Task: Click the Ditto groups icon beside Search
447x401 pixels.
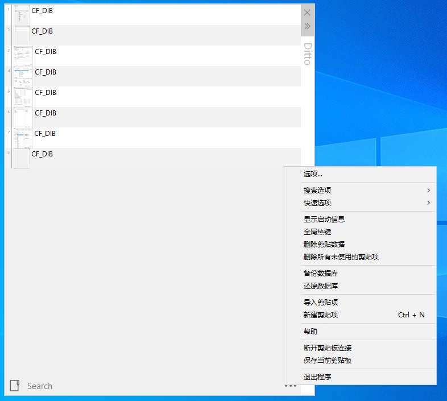Action: tap(15, 386)
